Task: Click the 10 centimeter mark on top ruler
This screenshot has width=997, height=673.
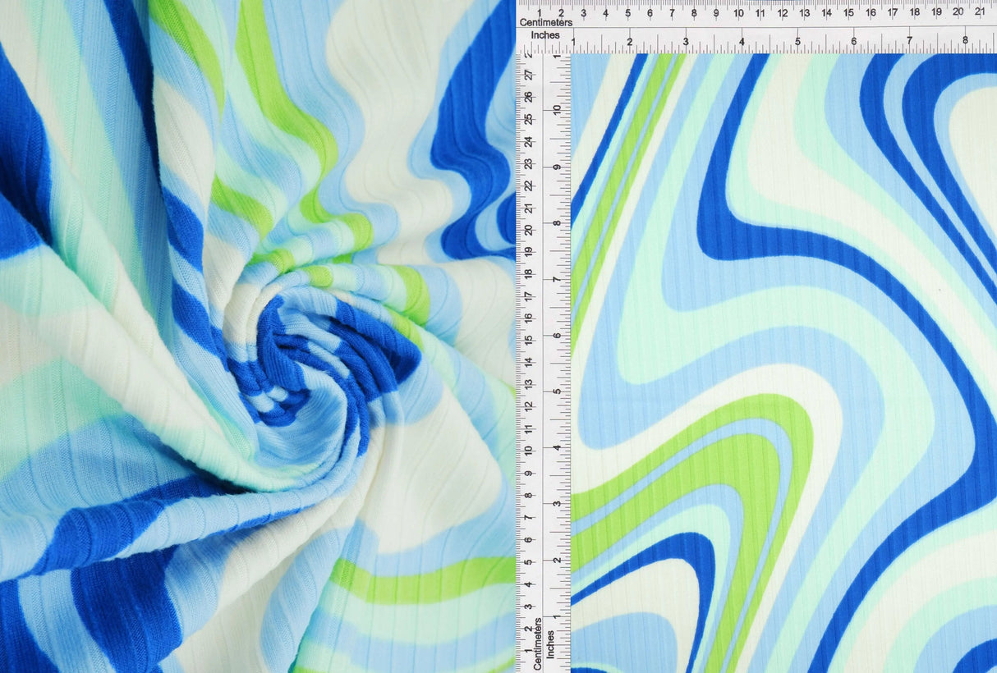Action: pyautogui.click(x=738, y=12)
